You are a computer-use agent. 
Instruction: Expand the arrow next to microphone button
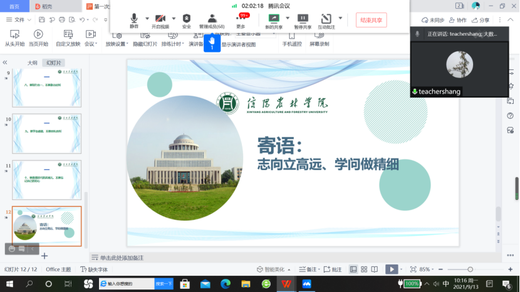147,18
